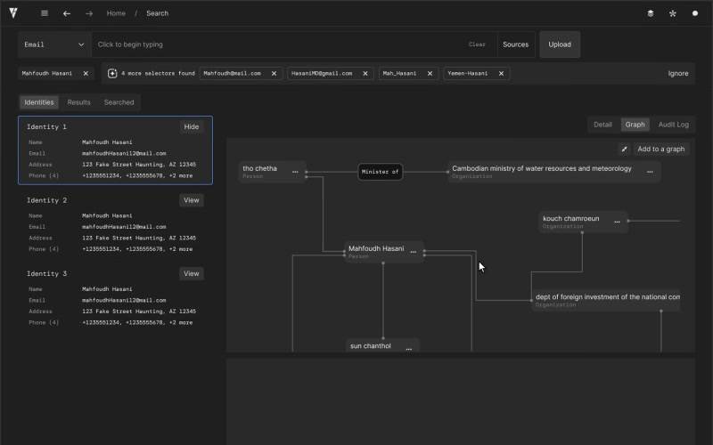Open Mahfoudh Hasani node options menu

[413, 252]
